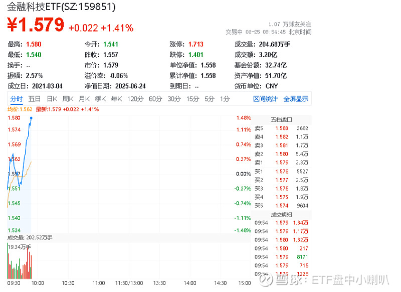This screenshot has height=292, width=401.
Task: Open the 全屏显示 link
Action: 296,98
